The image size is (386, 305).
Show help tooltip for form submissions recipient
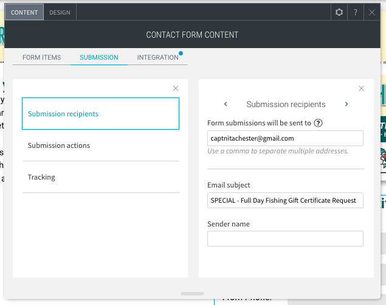pyautogui.click(x=318, y=123)
